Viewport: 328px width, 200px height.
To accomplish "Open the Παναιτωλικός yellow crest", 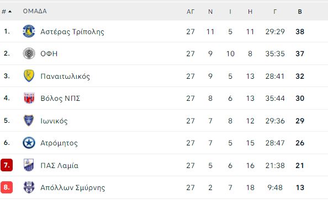I will (x=29, y=76).
